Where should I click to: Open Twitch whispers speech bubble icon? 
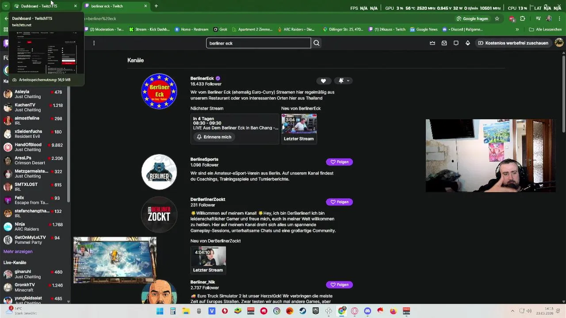456,43
